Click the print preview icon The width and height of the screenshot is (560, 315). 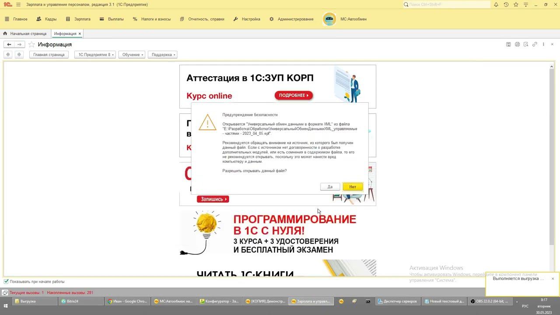[526, 45]
